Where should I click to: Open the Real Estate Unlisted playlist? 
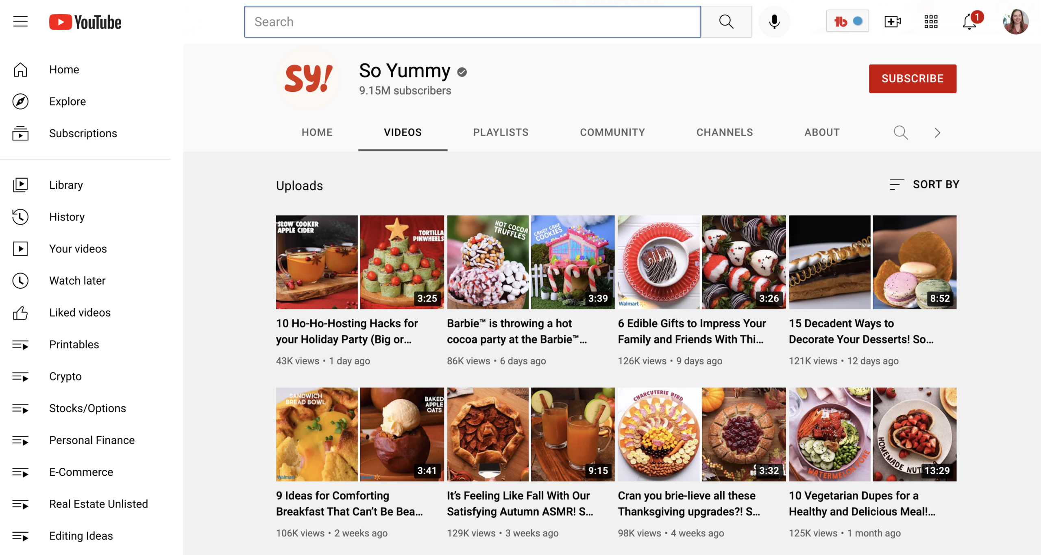pos(85,504)
